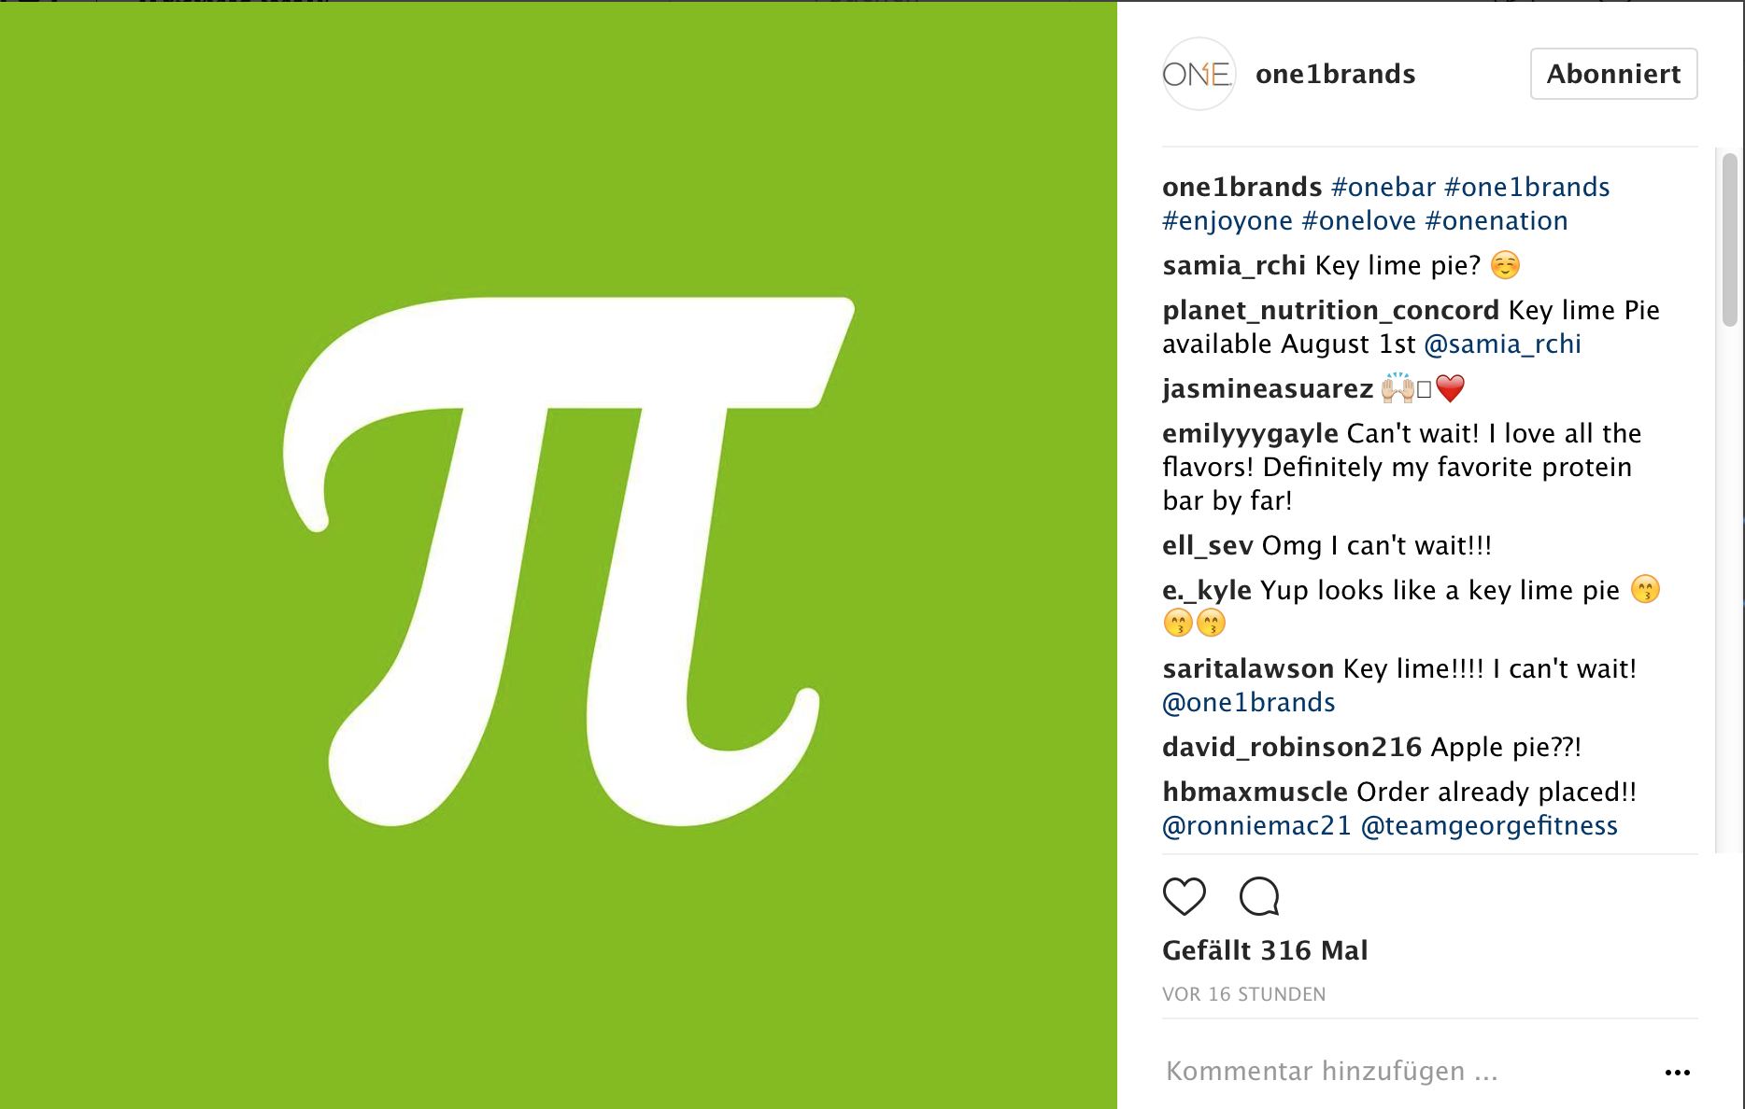The width and height of the screenshot is (1745, 1109).
Task: Open the one1brands profile name in header
Action: click(1335, 74)
